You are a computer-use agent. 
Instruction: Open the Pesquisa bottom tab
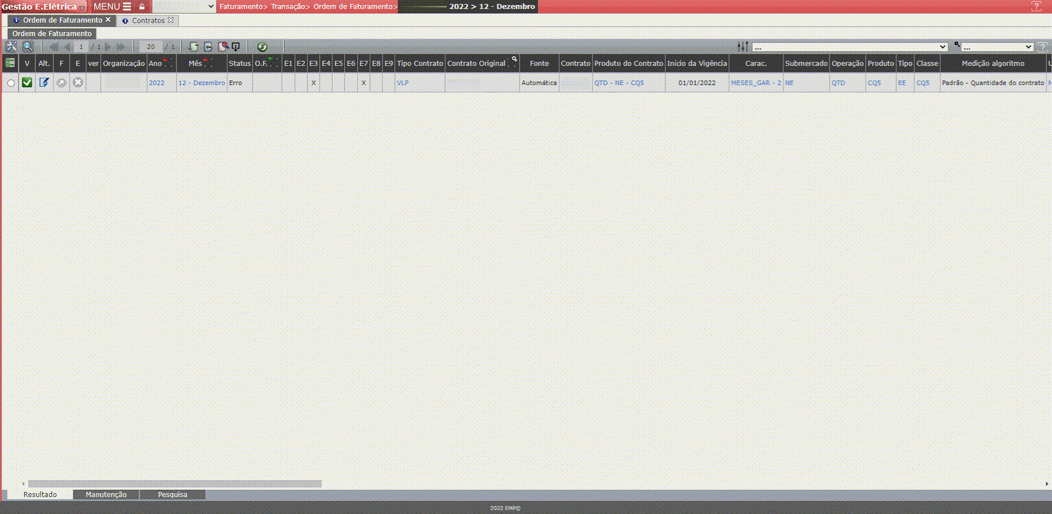[x=173, y=495]
